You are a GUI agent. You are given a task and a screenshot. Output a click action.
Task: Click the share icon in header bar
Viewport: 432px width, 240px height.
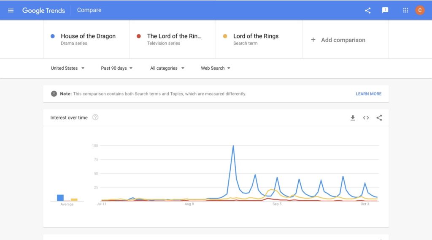pyautogui.click(x=367, y=11)
